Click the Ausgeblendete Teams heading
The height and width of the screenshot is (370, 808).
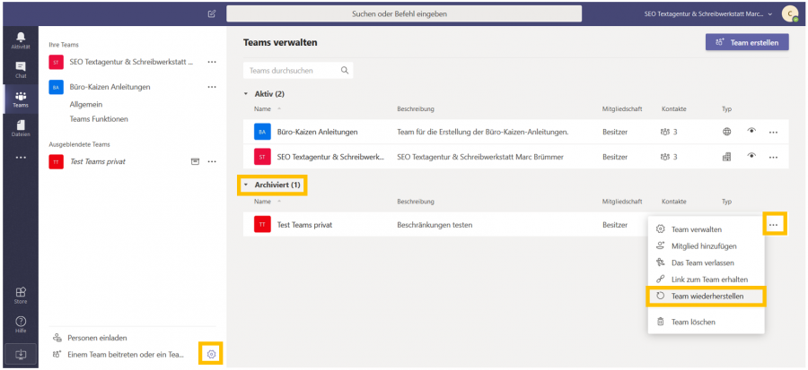coord(79,144)
